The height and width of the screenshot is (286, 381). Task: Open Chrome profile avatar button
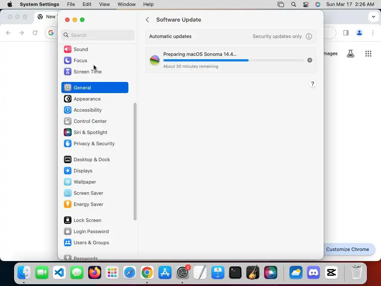point(359,33)
